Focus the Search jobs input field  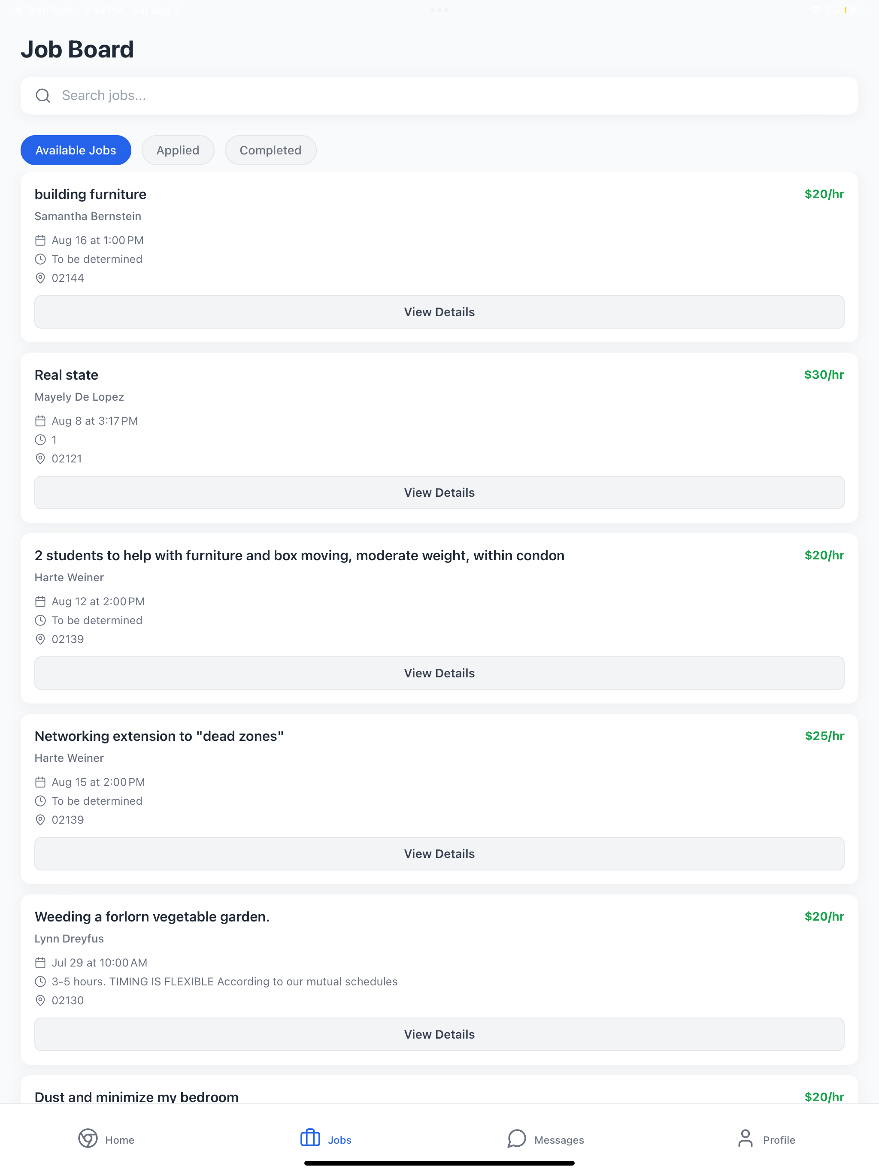[x=439, y=95]
